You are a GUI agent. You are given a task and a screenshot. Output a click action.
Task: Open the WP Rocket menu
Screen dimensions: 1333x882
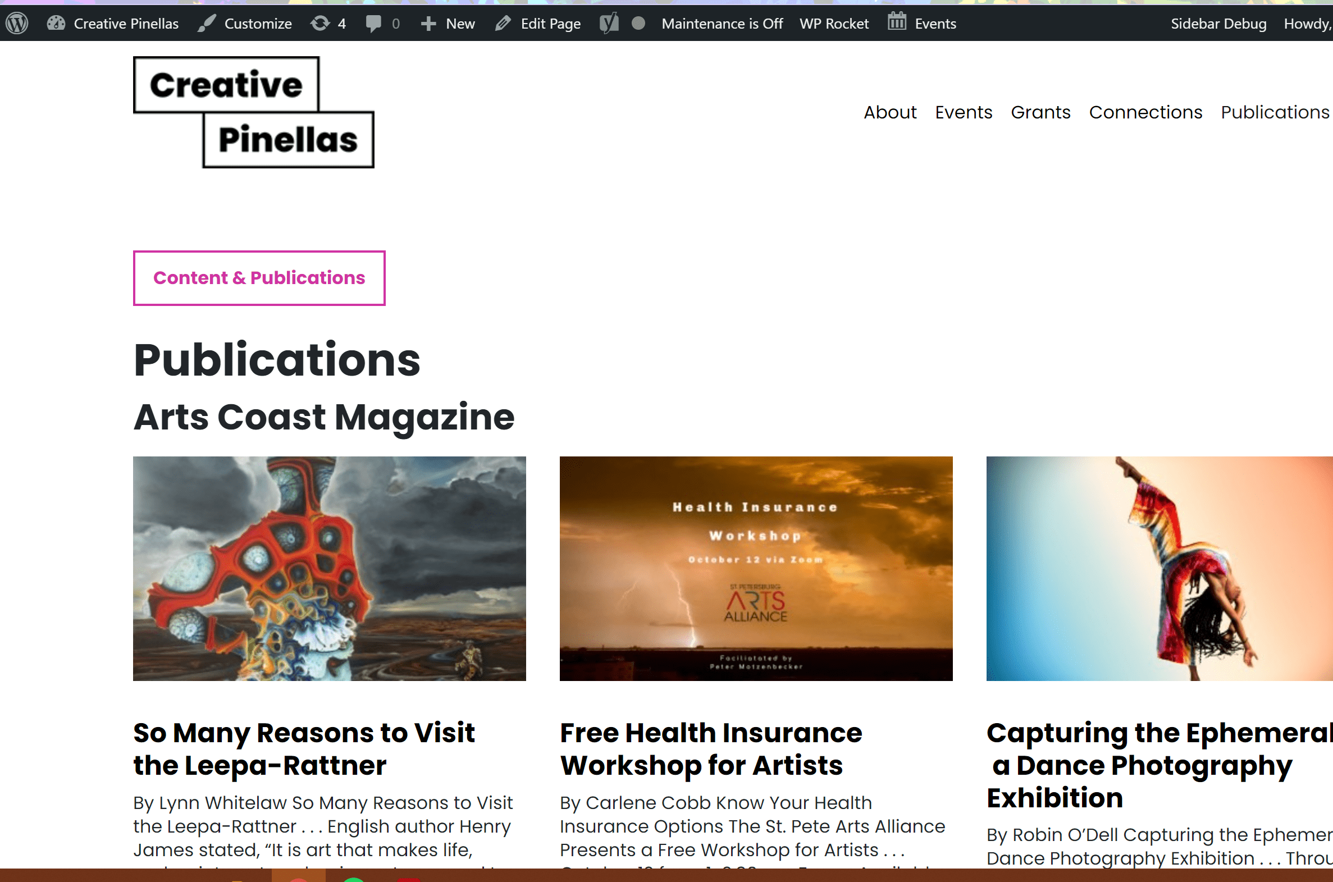click(834, 24)
